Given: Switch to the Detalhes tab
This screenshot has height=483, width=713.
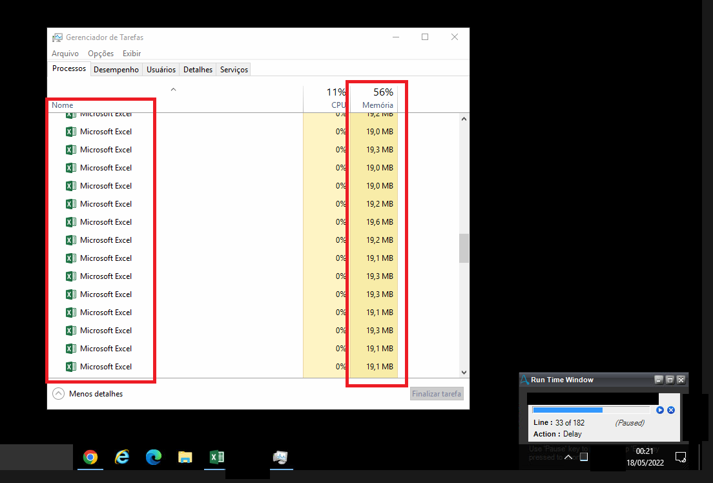Looking at the screenshot, I should click(x=198, y=70).
